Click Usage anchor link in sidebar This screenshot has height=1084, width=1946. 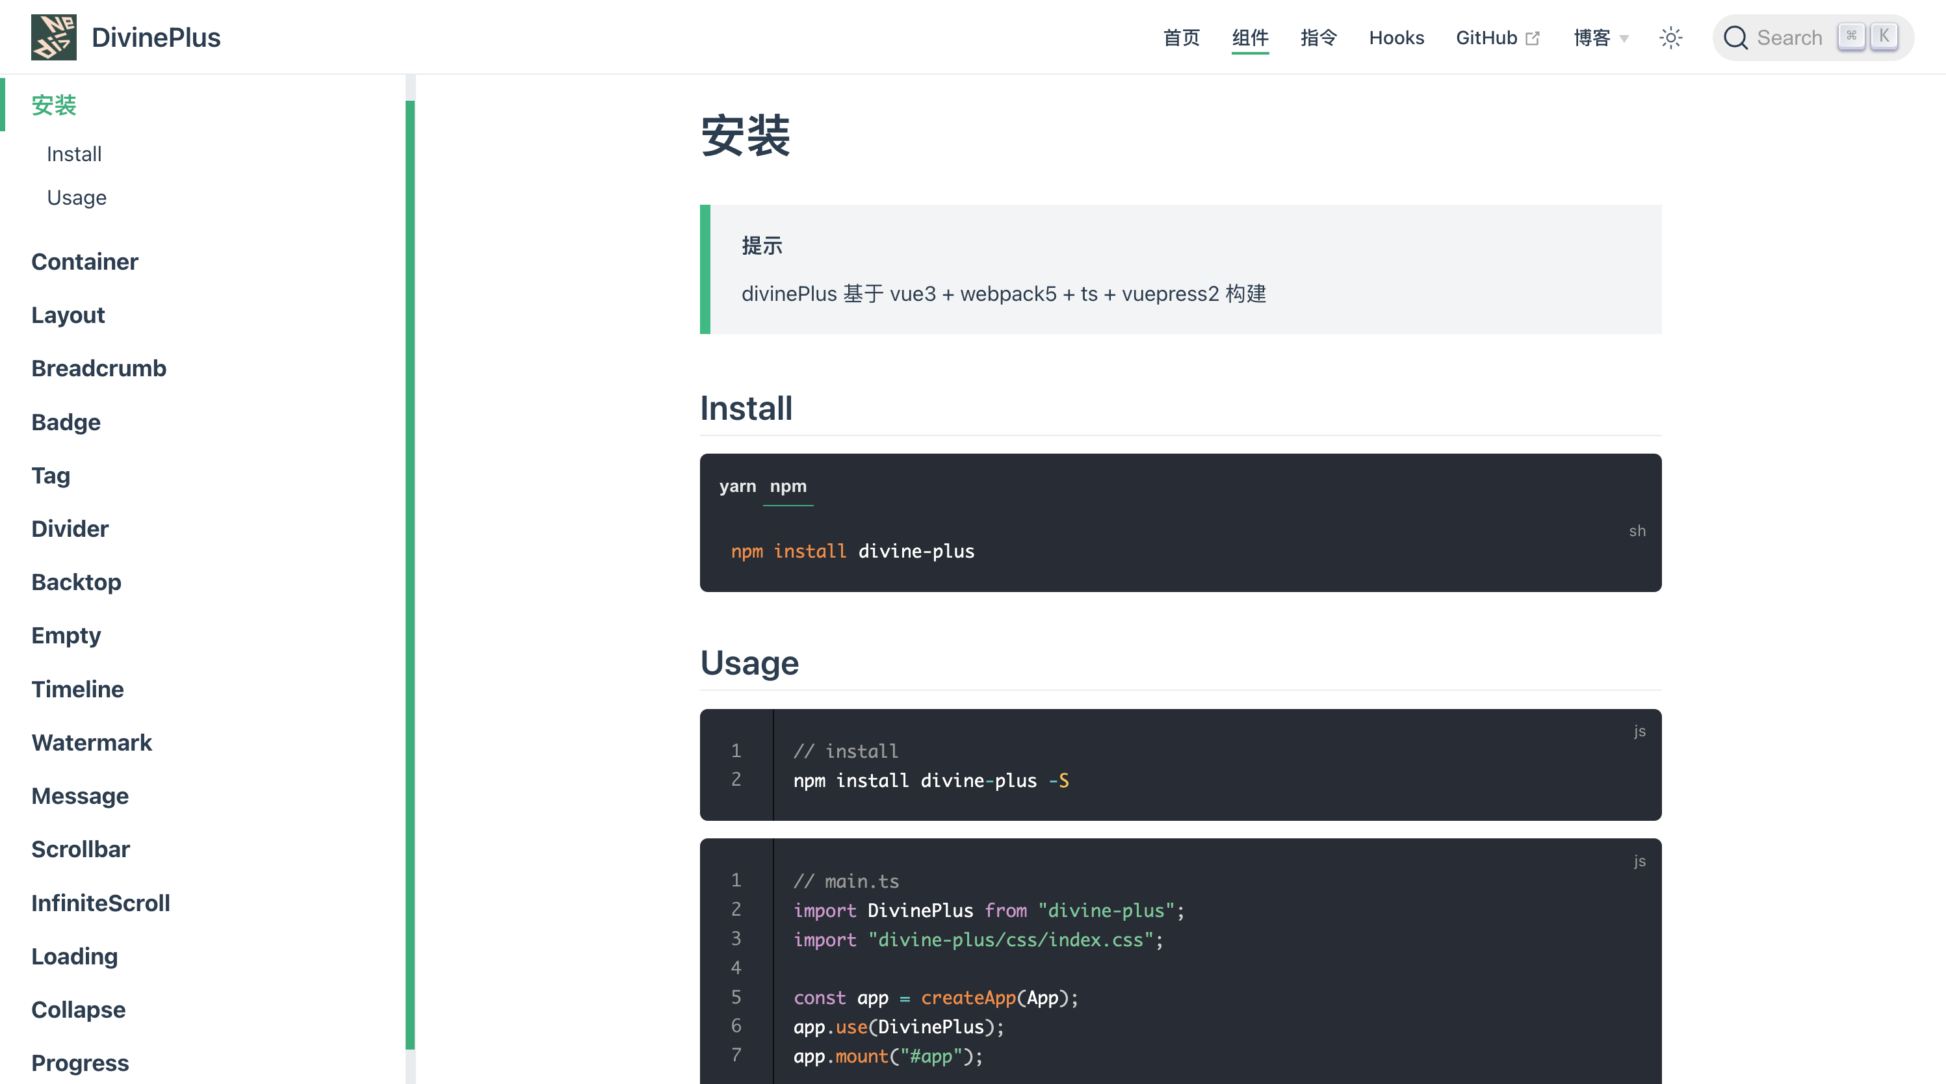pos(76,196)
